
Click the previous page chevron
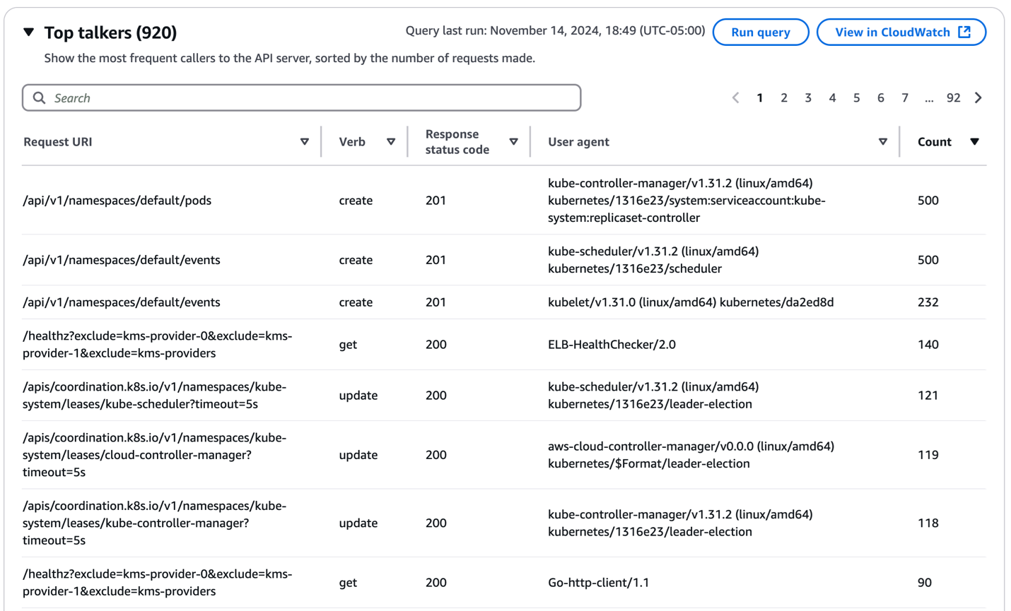coord(736,97)
